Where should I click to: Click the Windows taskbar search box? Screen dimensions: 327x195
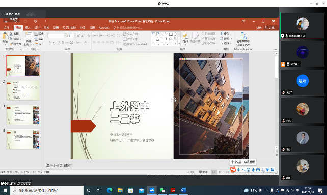pos(47,190)
